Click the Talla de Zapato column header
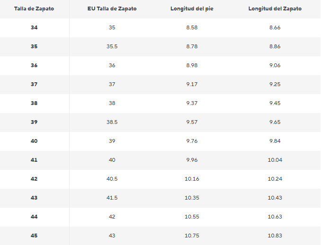The image size is (321, 245). point(34,9)
